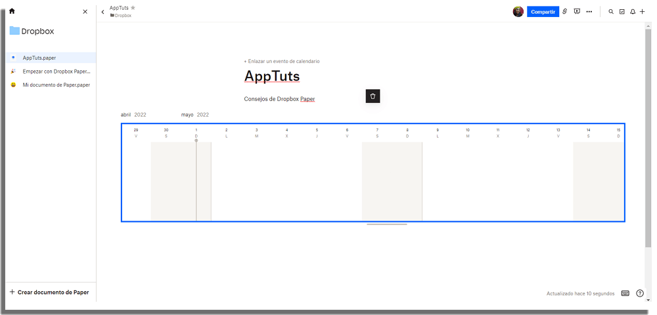The width and height of the screenshot is (657, 315).
Task: Click the today marker dot on the timeline
Action: click(x=196, y=140)
